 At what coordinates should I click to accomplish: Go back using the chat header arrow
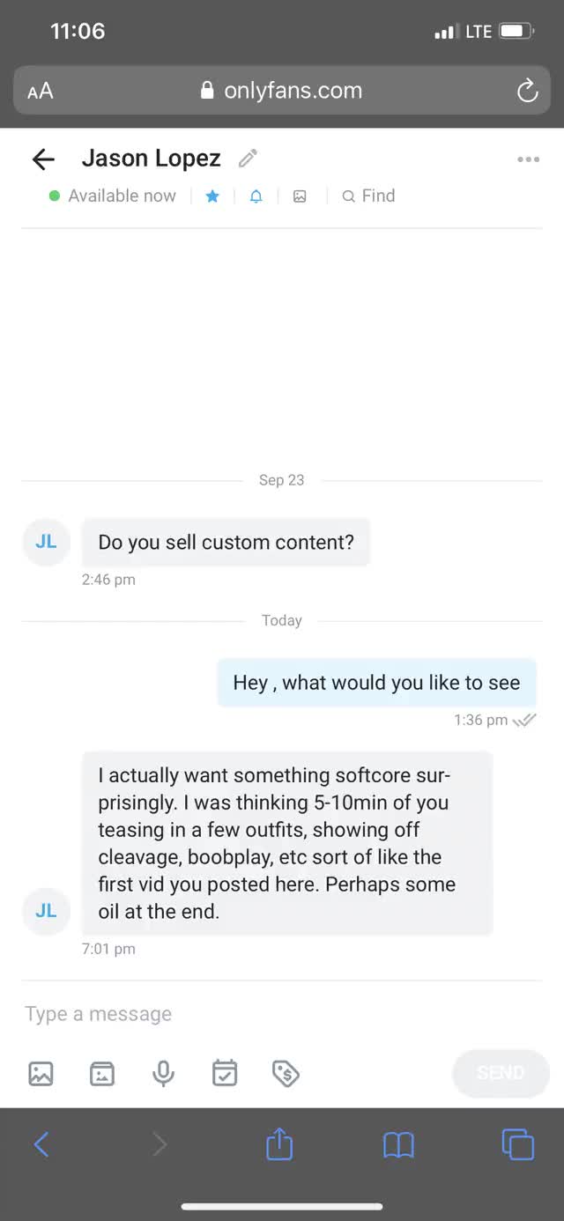click(43, 159)
